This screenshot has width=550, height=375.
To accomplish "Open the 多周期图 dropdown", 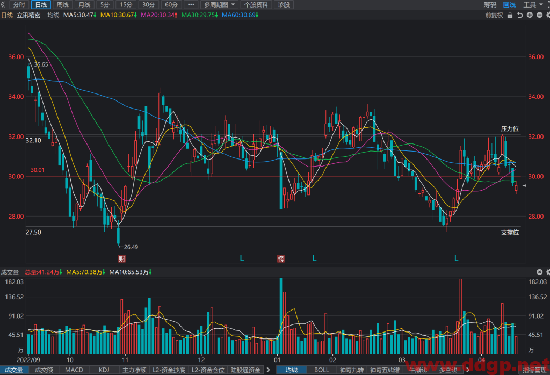I will click(219, 4).
